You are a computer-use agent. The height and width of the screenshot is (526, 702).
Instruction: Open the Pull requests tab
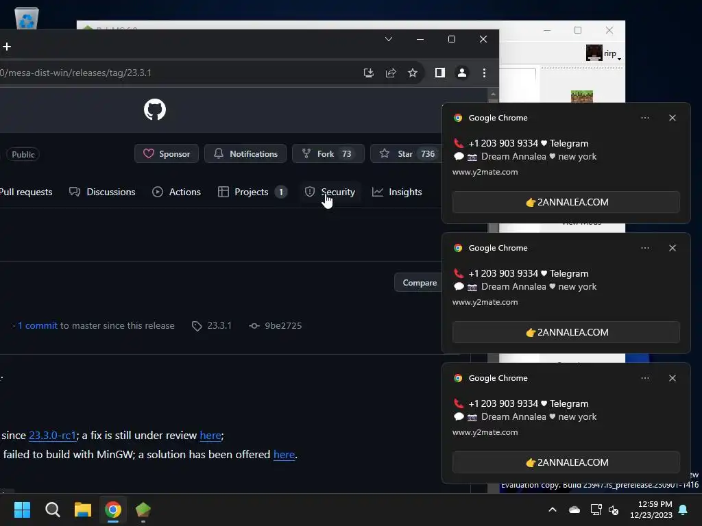point(26,192)
